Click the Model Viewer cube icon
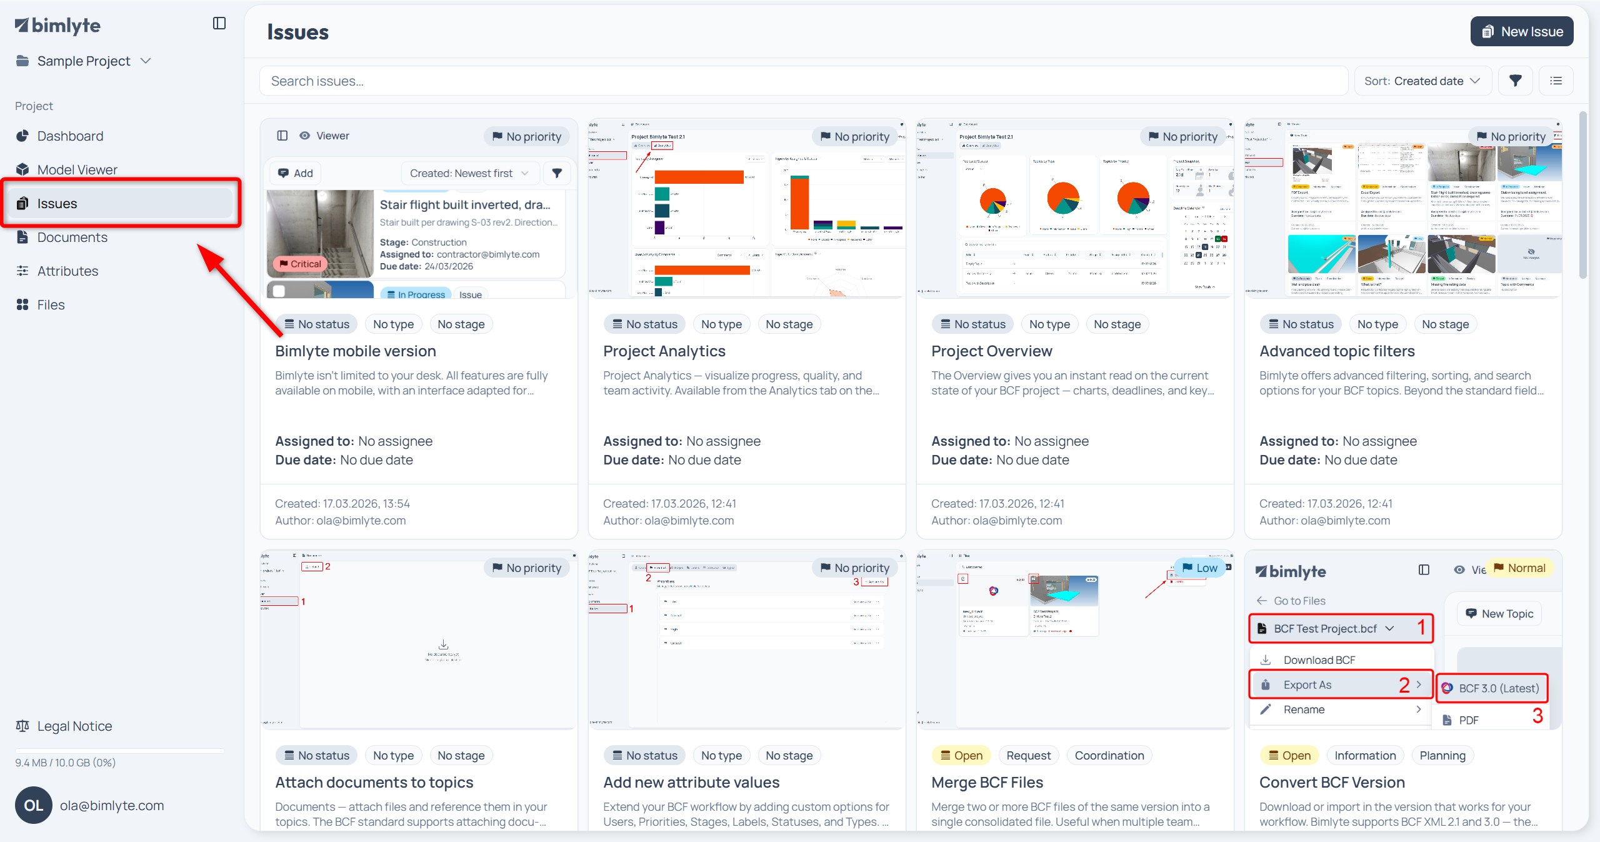This screenshot has height=842, width=1600. click(22, 170)
